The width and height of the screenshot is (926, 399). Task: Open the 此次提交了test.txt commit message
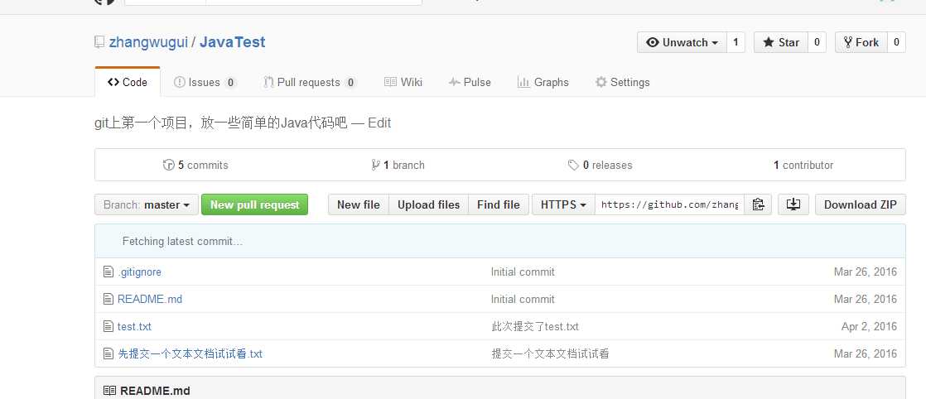click(x=535, y=326)
